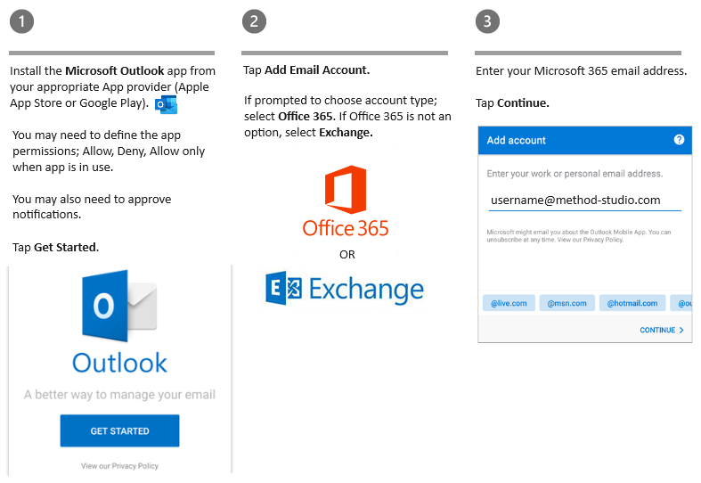Viewport: 701px width, 483px height.
Task: Tap the GET STARTED button
Action: (120, 430)
